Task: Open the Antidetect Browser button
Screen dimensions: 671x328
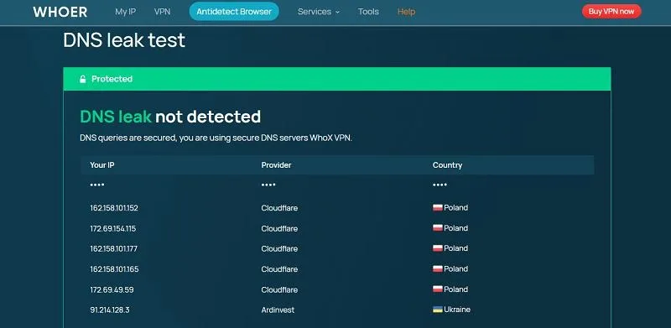Action: pos(234,12)
